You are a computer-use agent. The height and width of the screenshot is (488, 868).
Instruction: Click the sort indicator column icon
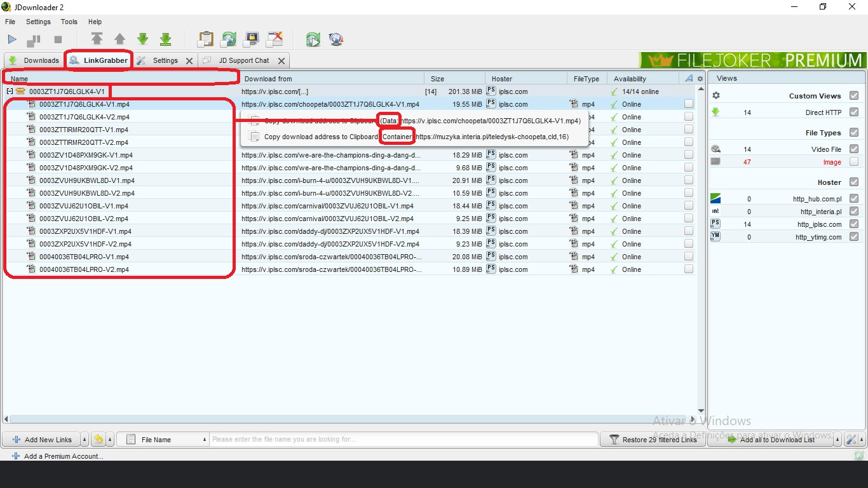tap(689, 79)
